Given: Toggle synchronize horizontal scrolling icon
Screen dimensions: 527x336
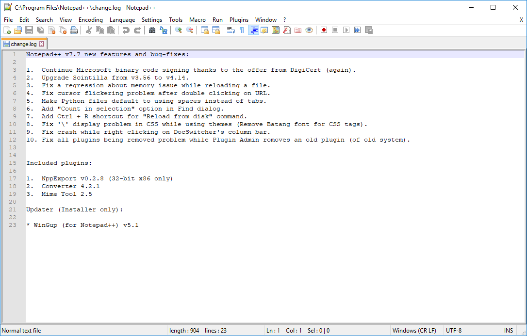Looking at the screenshot, I should pyautogui.click(x=216, y=30).
